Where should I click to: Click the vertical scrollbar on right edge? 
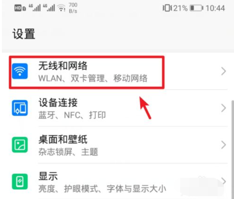pyautogui.click(x=232, y=149)
